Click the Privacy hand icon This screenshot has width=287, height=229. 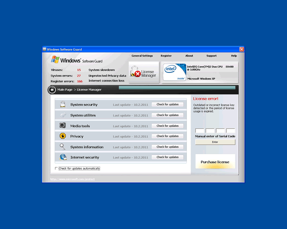point(63,136)
